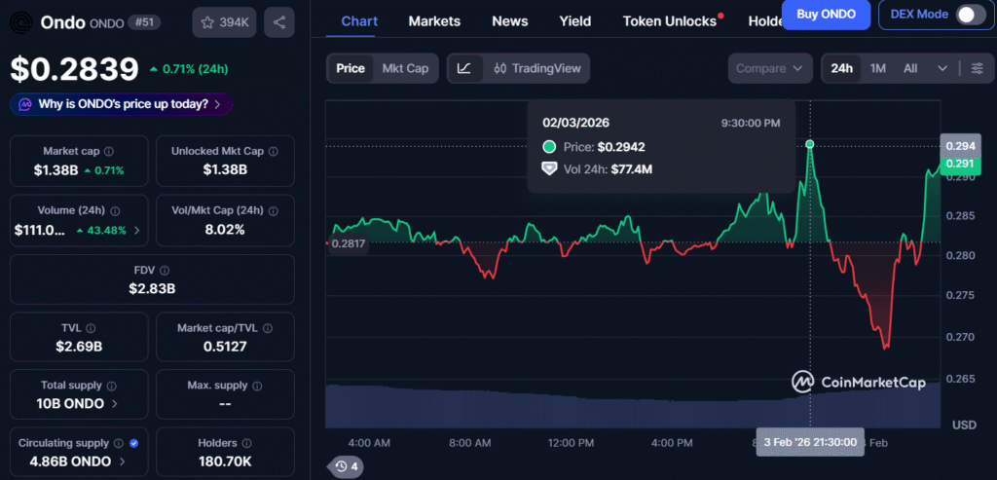Screen dimensions: 997x480
Task: Click info icon next to Holders
Action: coord(246,443)
